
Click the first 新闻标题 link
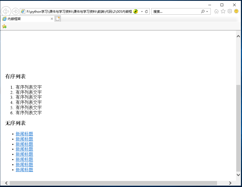24,134
